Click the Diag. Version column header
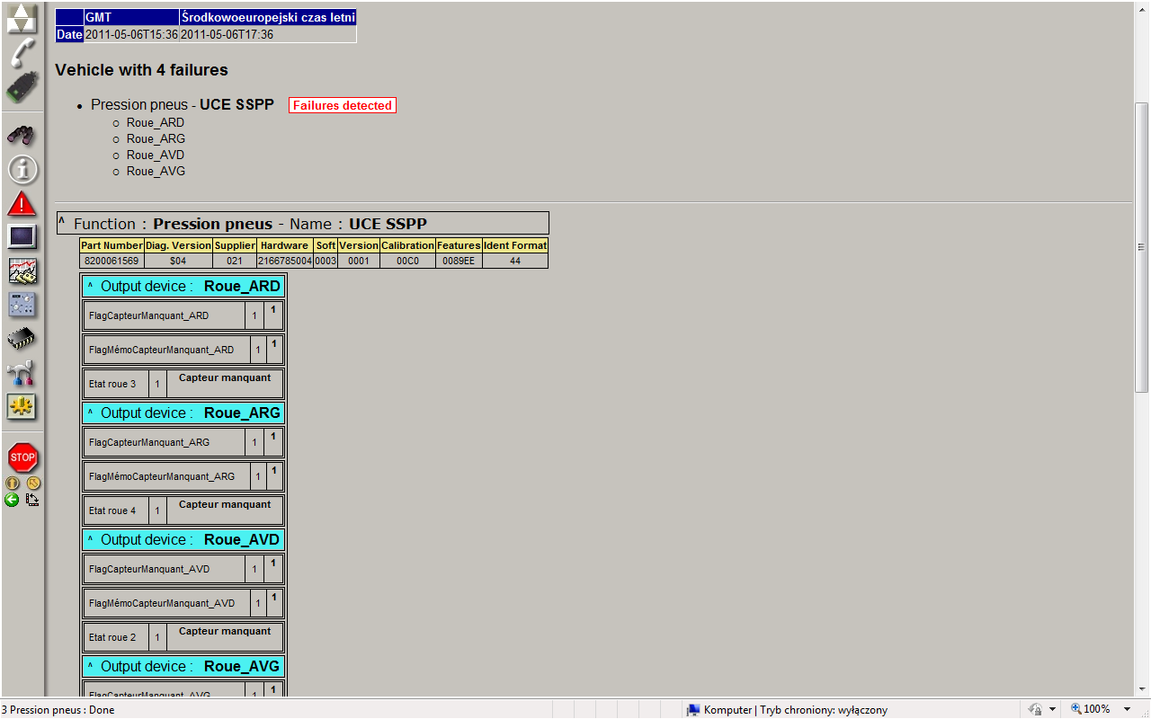The image size is (1151, 719). (x=178, y=245)
